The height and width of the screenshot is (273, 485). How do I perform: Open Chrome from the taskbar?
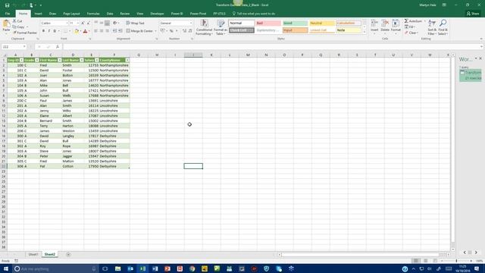tap(192, 268)
